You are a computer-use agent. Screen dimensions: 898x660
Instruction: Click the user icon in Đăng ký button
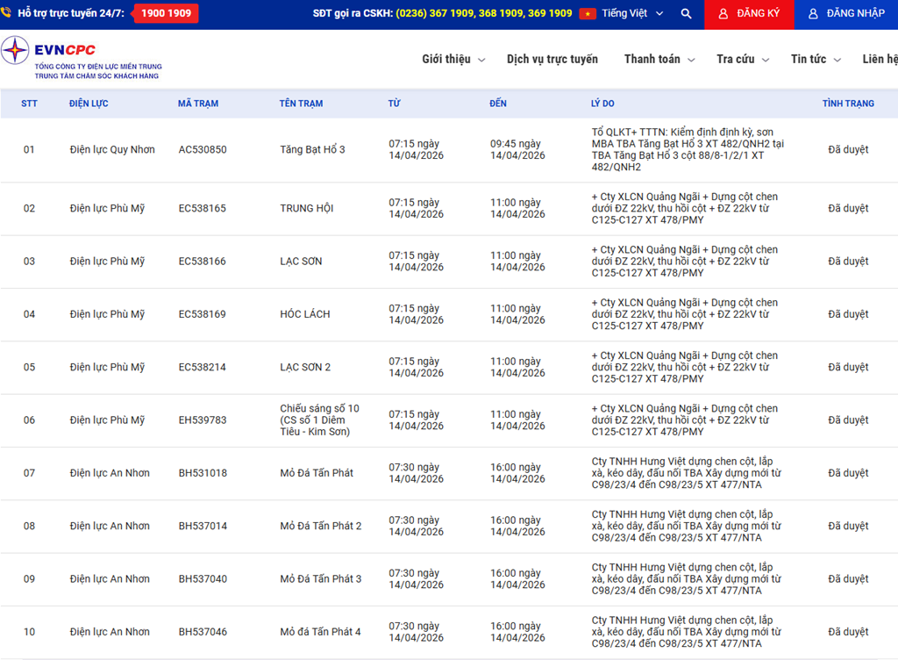[x=723, y=14]
